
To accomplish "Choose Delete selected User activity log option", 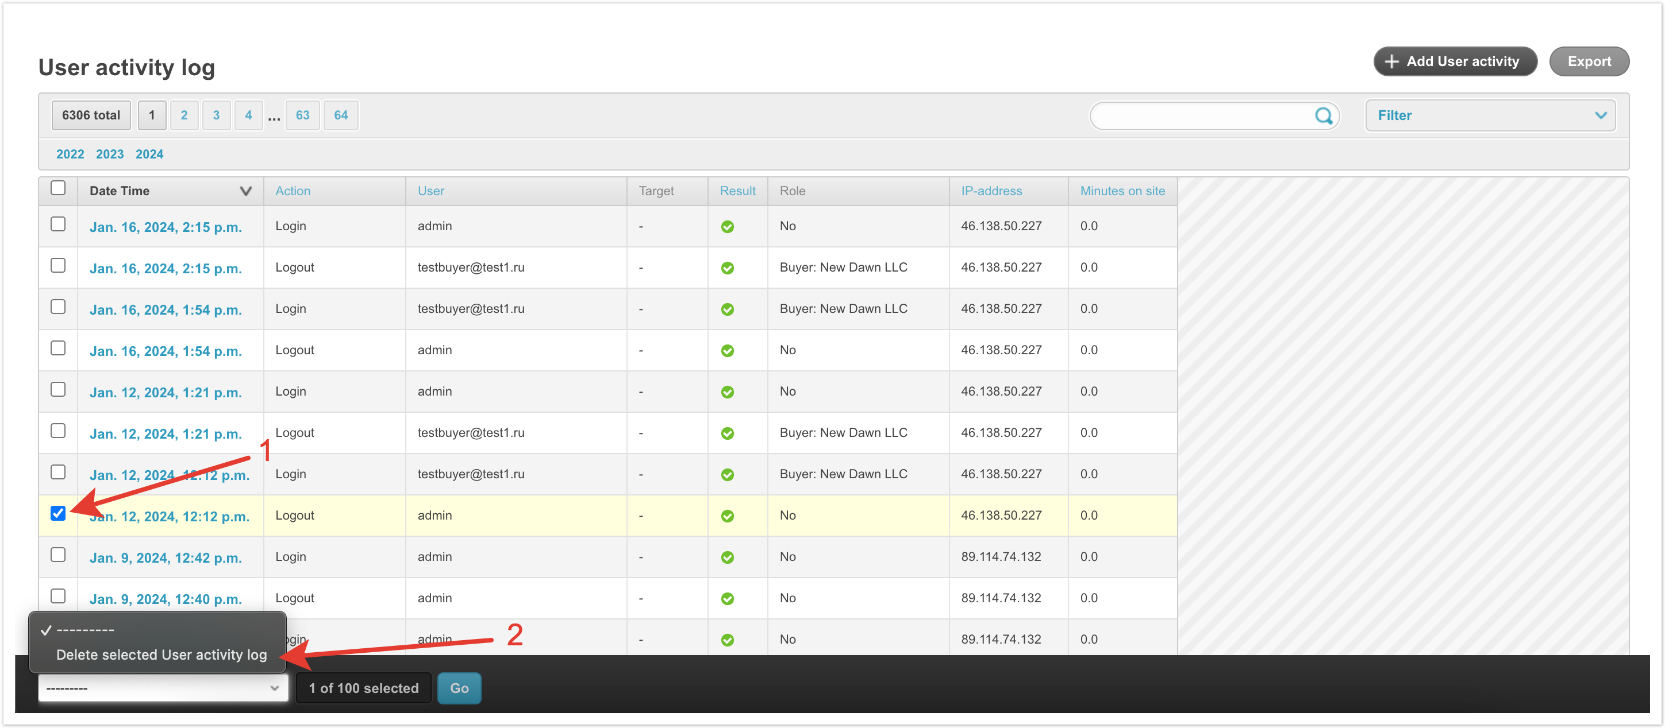I will pos(161,655).
